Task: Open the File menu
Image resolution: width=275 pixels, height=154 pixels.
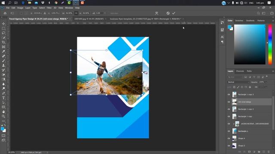Action: 8,8
